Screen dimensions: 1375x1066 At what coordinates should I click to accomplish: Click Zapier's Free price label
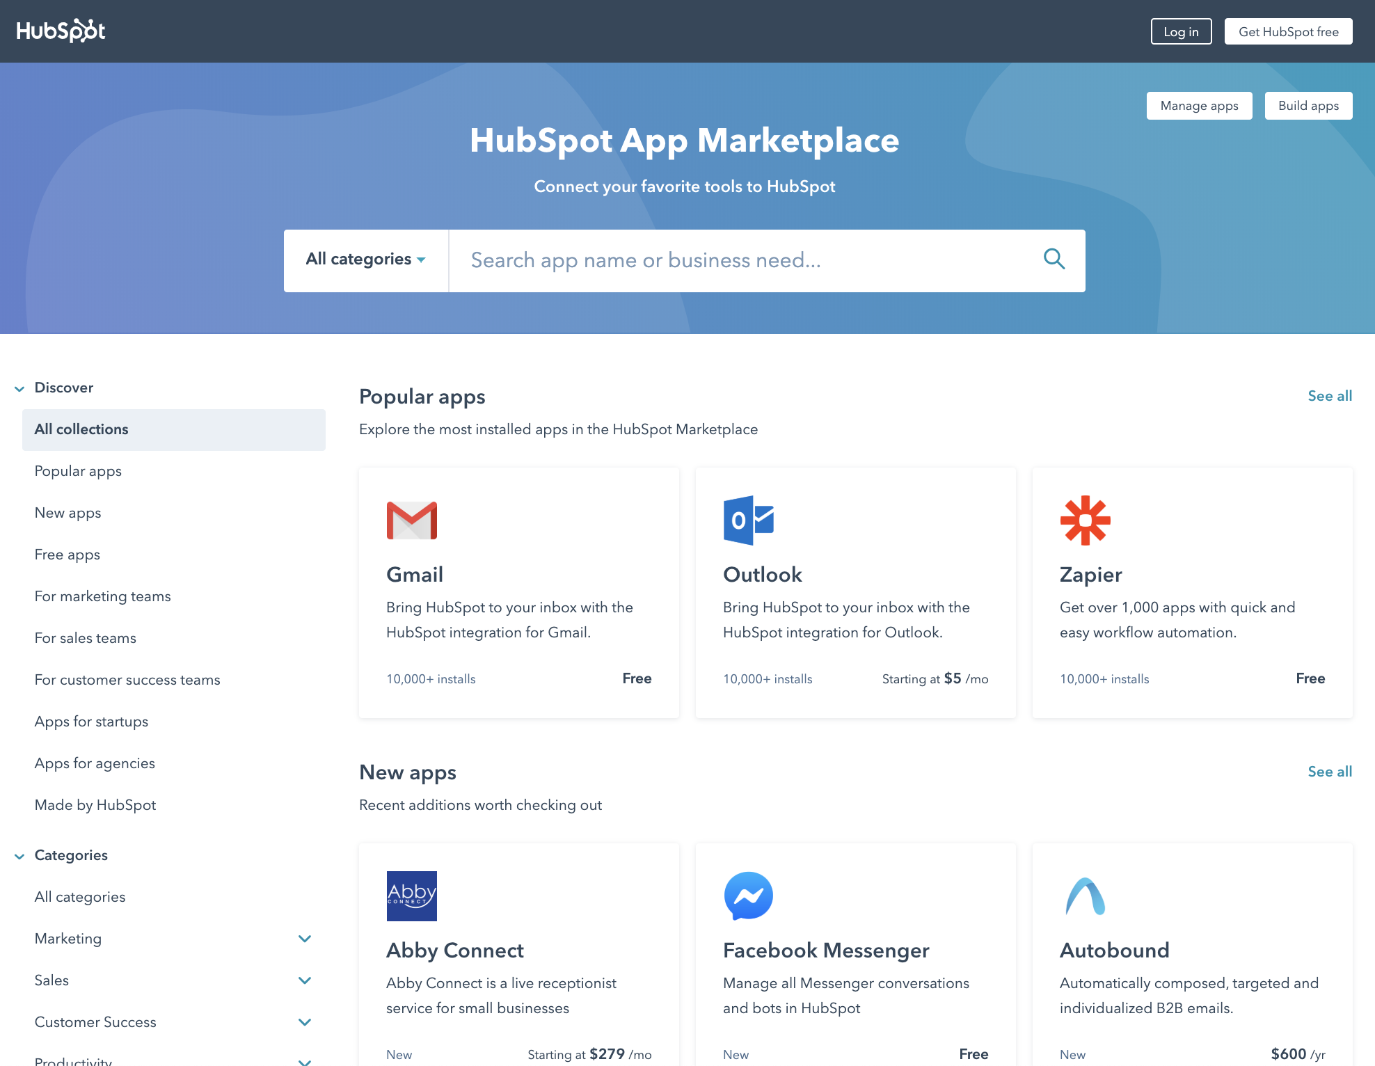click(1310, 678)
